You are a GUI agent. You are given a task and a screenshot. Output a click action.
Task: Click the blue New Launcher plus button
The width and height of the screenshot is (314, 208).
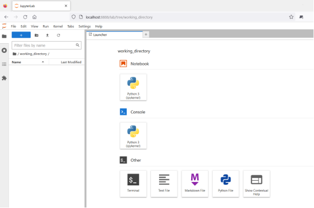tap(21, 35)
